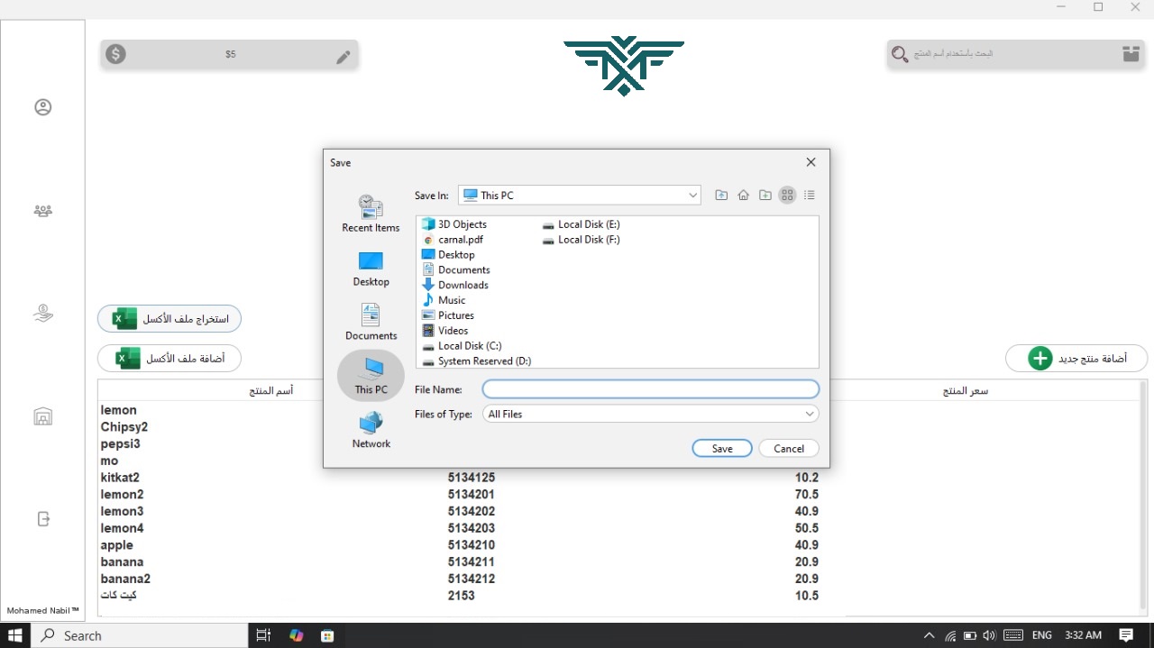Image resolution: width=1154 pixels, height=648 pixels.
Task: Click the add new product button
Action: pyautogui.click(x=1076, y=359)
